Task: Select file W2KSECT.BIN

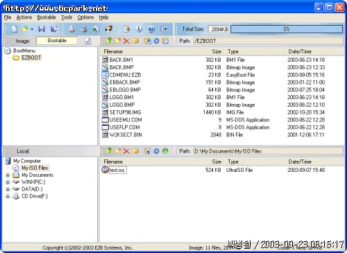Action: 126,134
